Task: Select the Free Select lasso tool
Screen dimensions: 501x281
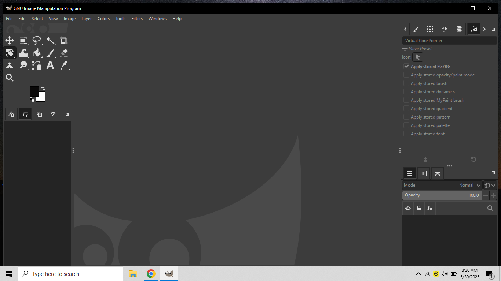Action: tap(37, 41)
